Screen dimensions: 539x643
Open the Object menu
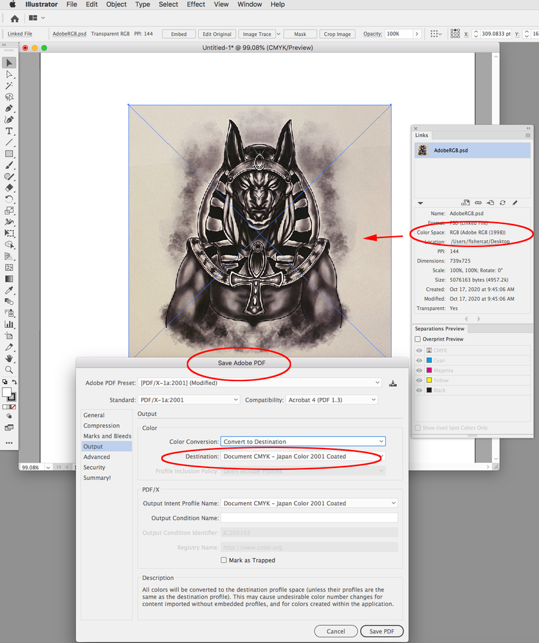[116, 5]
